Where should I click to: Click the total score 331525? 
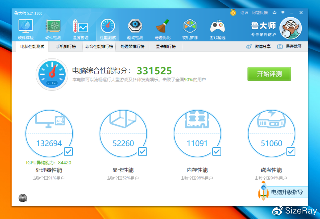point(154,71)
